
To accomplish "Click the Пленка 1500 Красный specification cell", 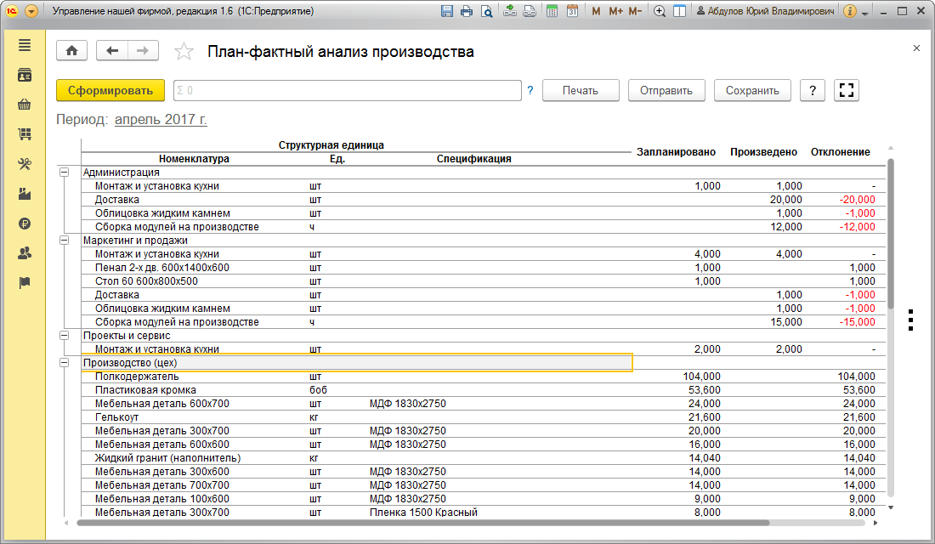I will [x=423, y=513].
